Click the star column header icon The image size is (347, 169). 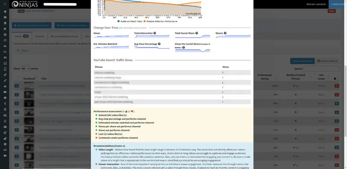(335, 78)
